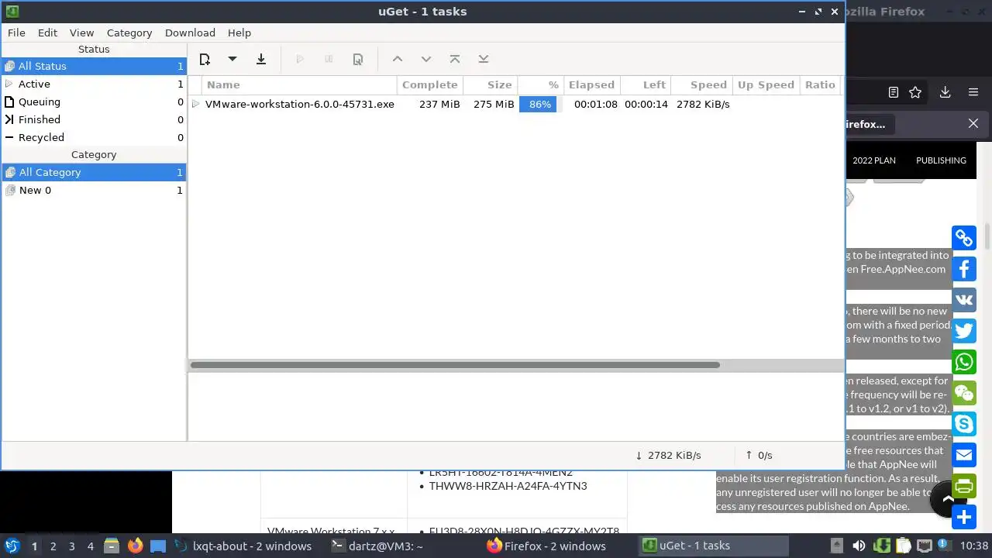Click the WeChat share icon
This screenshot has width=992, height=558.
coord(964,393)
